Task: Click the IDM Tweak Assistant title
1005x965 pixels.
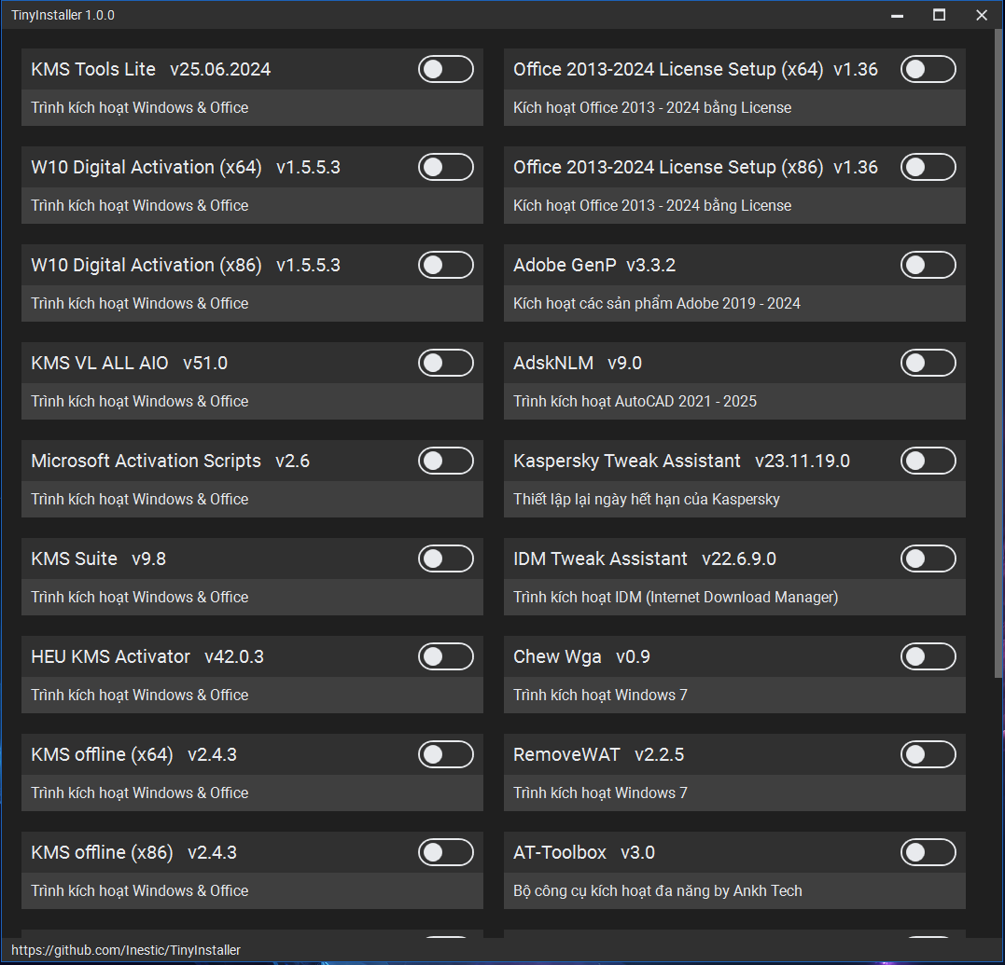Action: point(601,559)
